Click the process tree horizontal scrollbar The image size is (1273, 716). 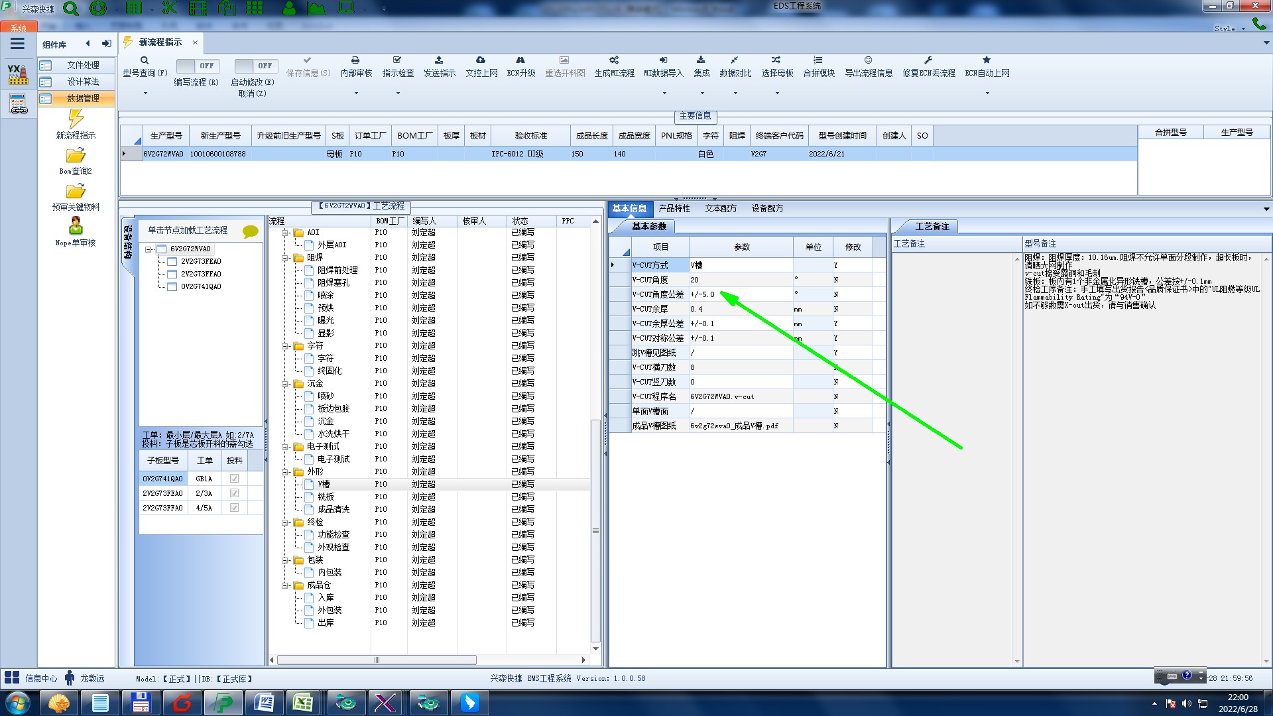[377, 660]
